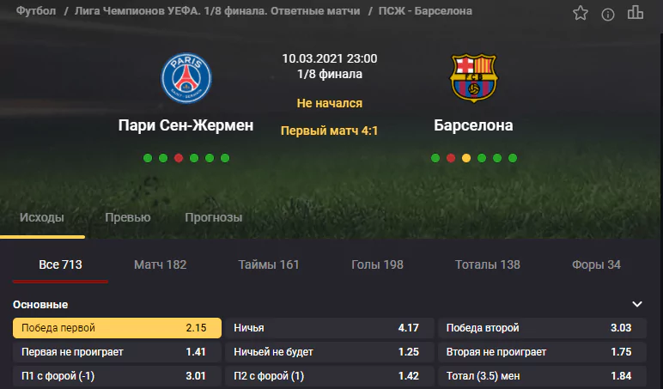Go to Футбол breadcrumb link
Image resolution: width=663 pixels, height=389 pixels.
36,11
